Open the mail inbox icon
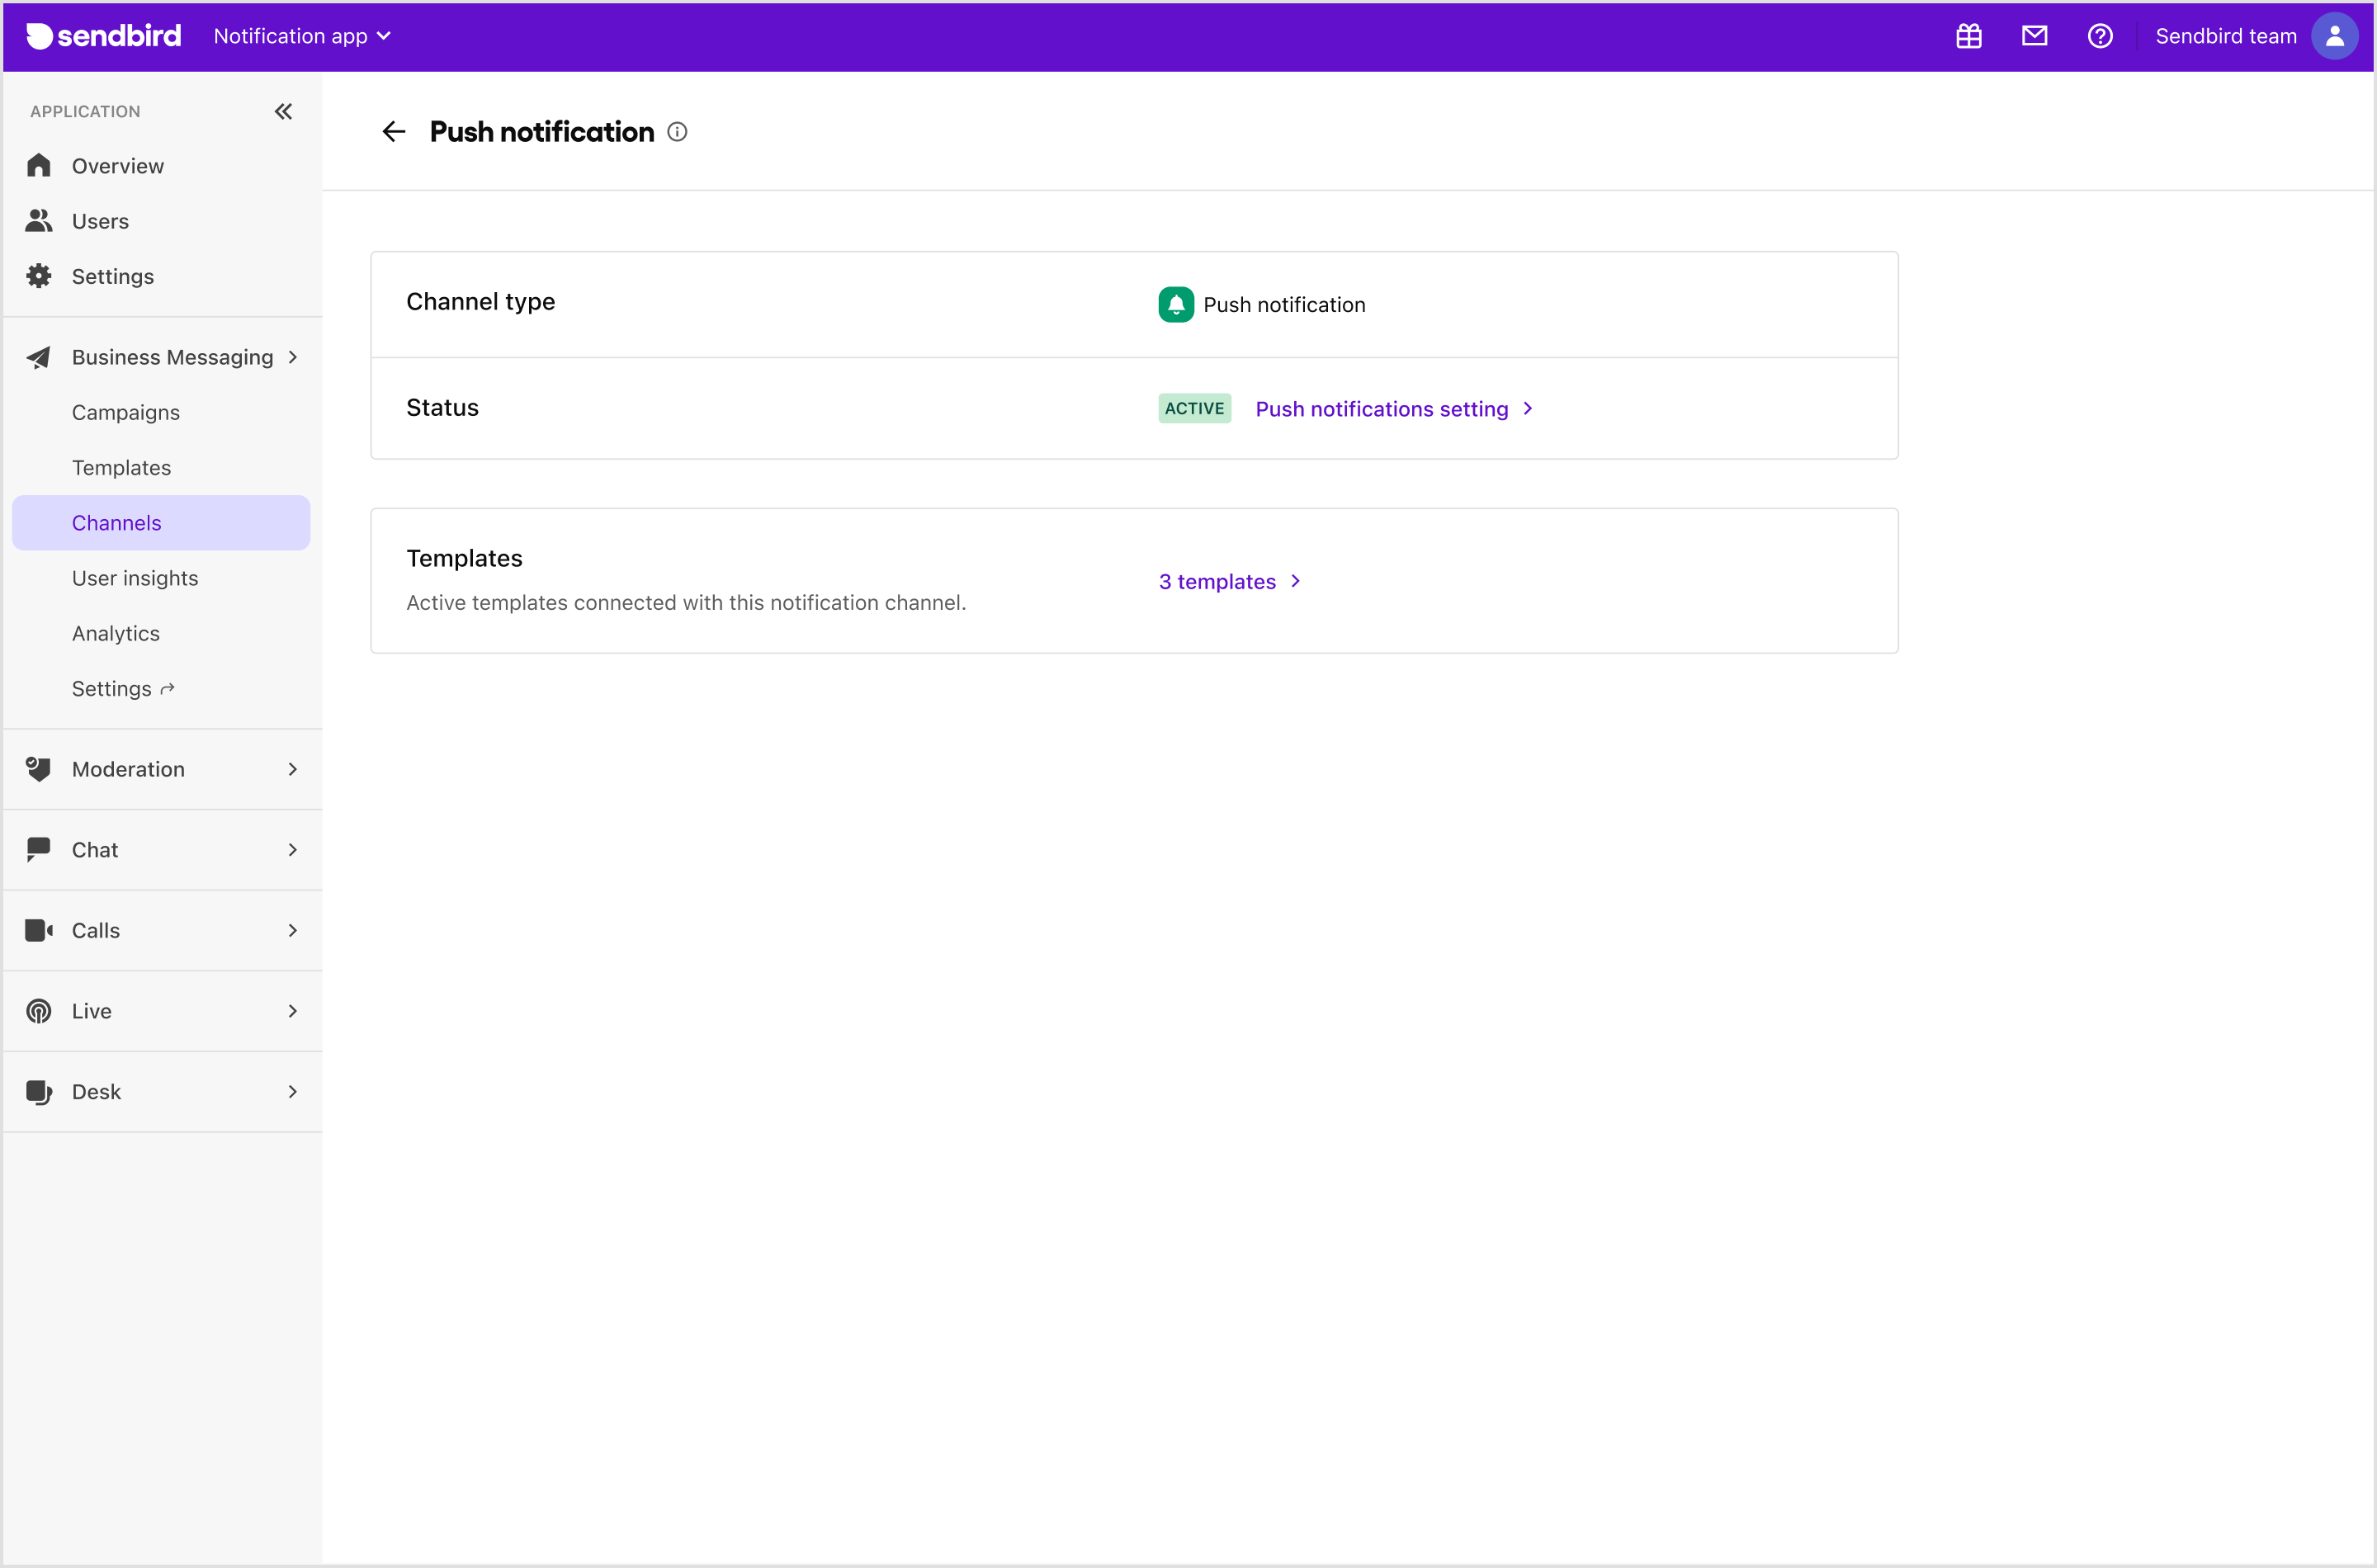The height and width of the screenshot is (1568, 2377). (x=2034, y=36)
